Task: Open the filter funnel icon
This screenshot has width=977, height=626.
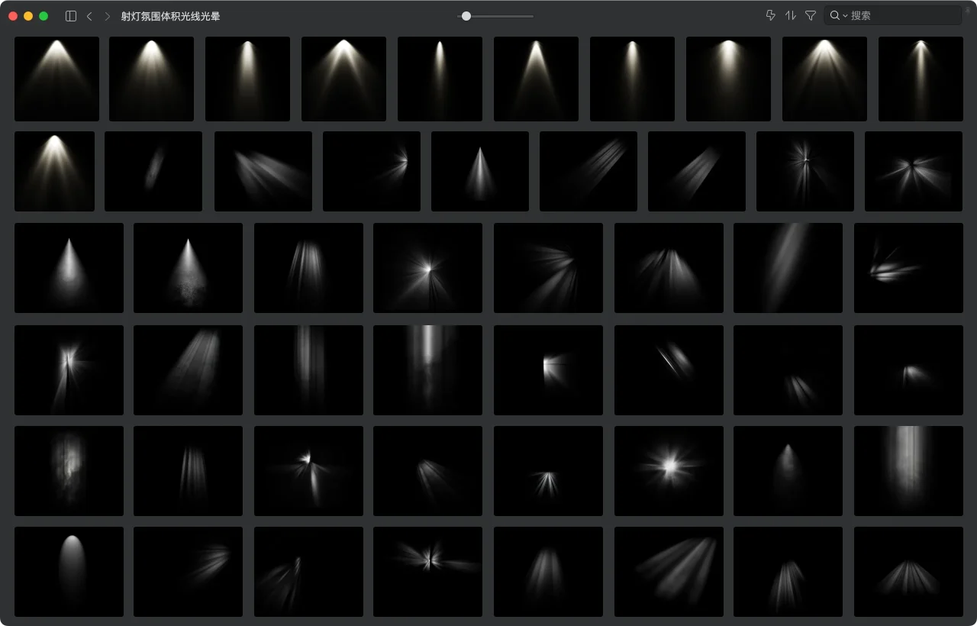Action: coord(811,15)
